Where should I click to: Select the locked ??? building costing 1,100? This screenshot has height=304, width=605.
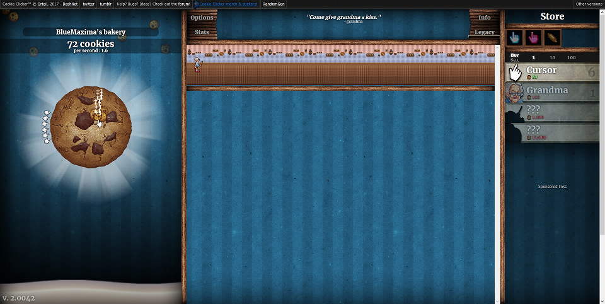[x=553, y=112]
